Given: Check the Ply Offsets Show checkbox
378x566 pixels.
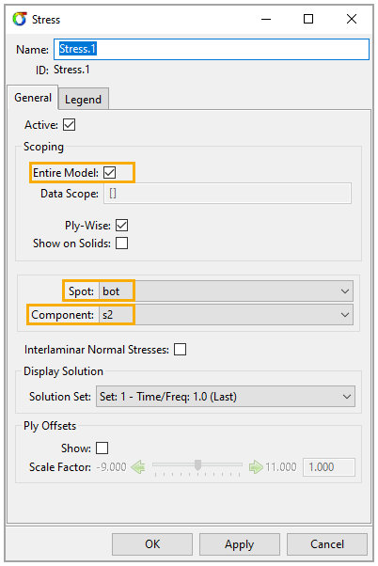Looking at the screenshot, I should coord(102,448).
